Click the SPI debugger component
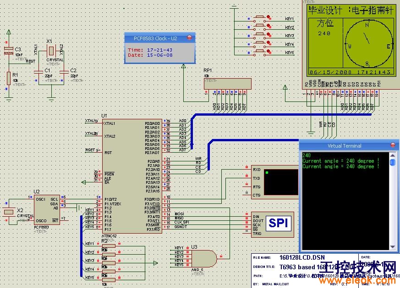 273,224
